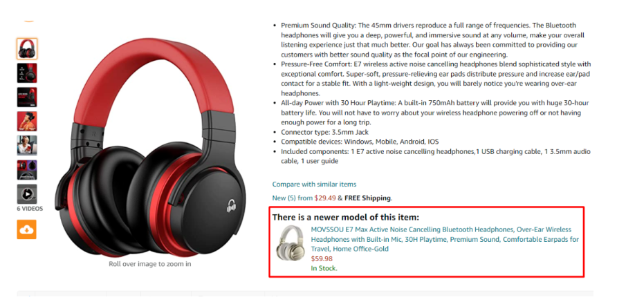
Task: Click the FREE Shipping text
Action: (367, 198)
